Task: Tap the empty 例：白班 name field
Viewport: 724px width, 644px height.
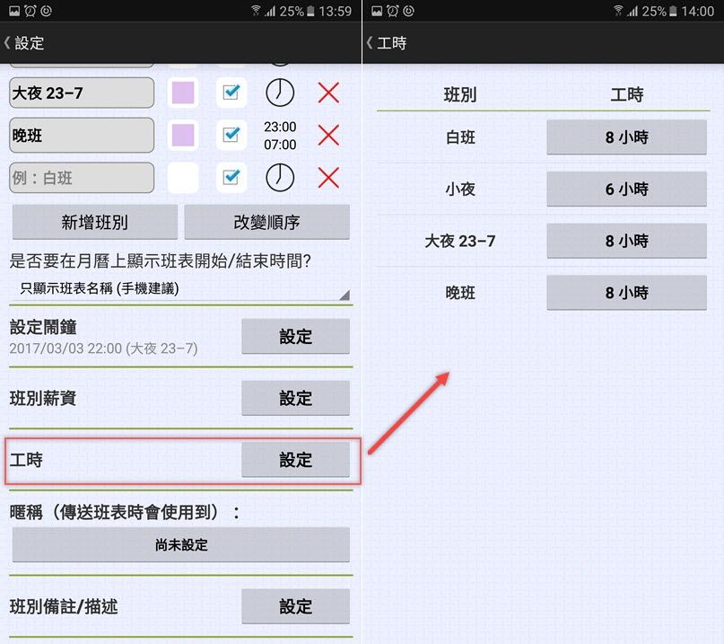Action: (82, 178)
